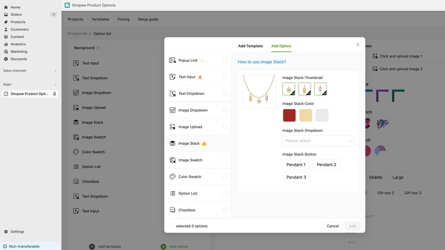Click the Cancel button in modal
Viewport: 445px width, 250px height.
point(333,226)
